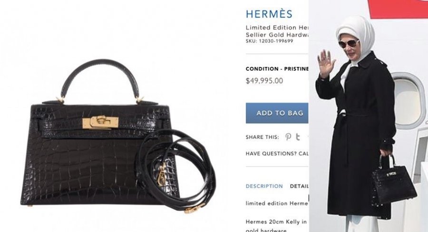Click the description line starting Hermes 20cm Kelly
Viewport: 428px width, 232px height.
[276, 222]
